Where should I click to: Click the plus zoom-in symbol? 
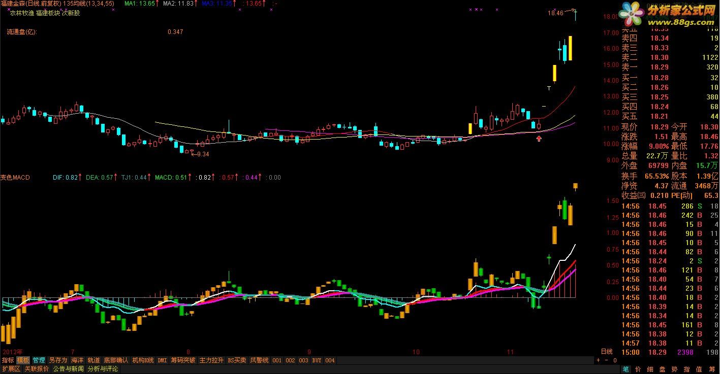[x=598, y=360]
